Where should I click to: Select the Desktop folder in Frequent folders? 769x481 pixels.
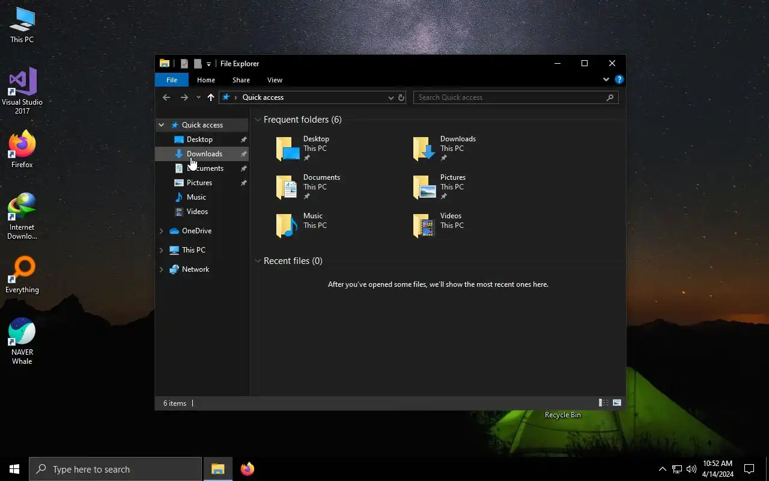303,149
